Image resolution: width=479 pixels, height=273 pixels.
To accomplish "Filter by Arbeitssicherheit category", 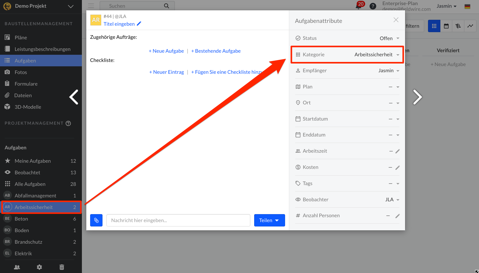I will click(x=41, y=207).
